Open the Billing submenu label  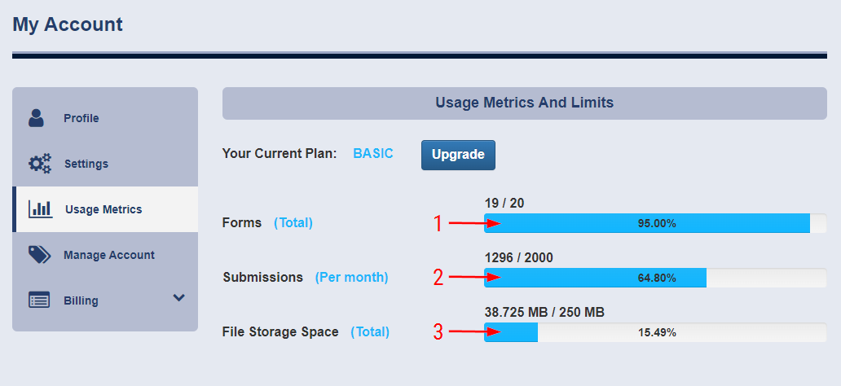point(81,300)
